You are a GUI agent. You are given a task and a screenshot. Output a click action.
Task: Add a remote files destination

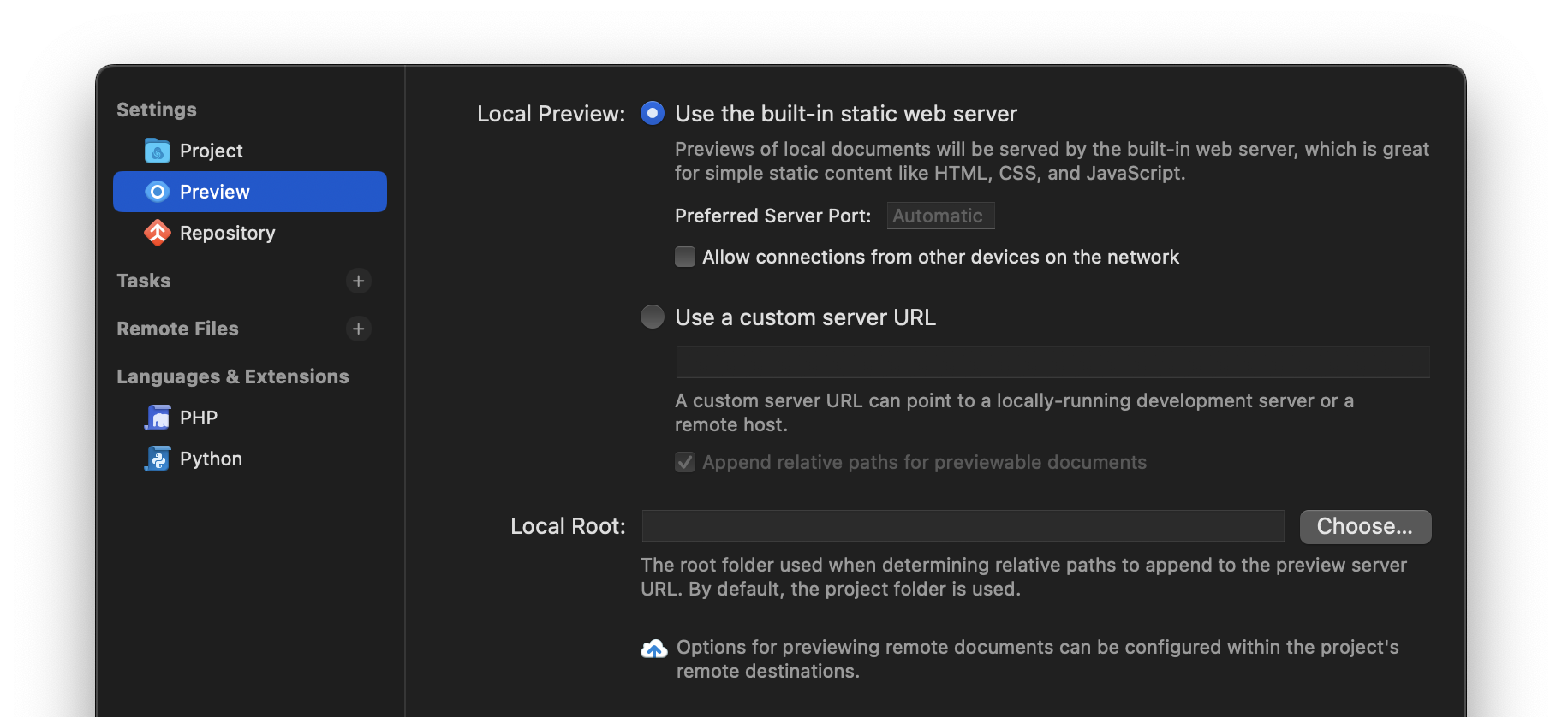[x=359, y=329]
